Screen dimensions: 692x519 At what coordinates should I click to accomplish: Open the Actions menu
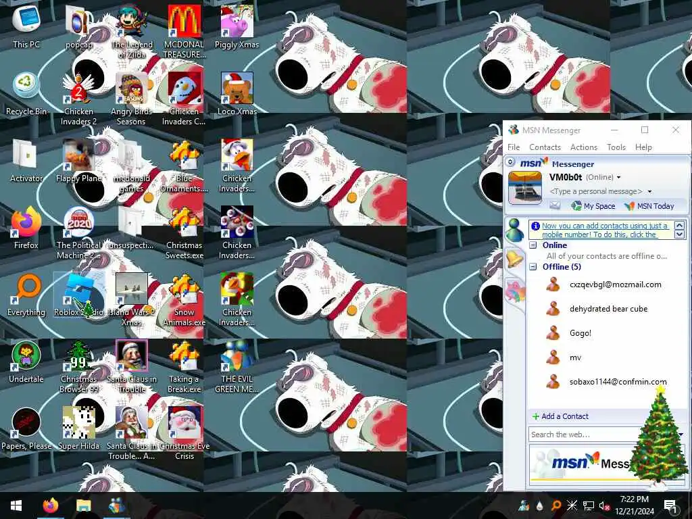tap(583, 147)
